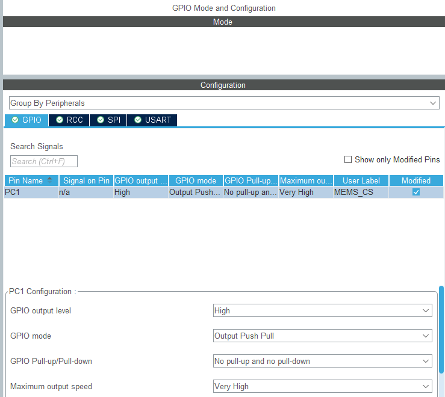Switch to the SPI tab
The height and width of the screenshot is (397, 445).
tap(108, 120)
